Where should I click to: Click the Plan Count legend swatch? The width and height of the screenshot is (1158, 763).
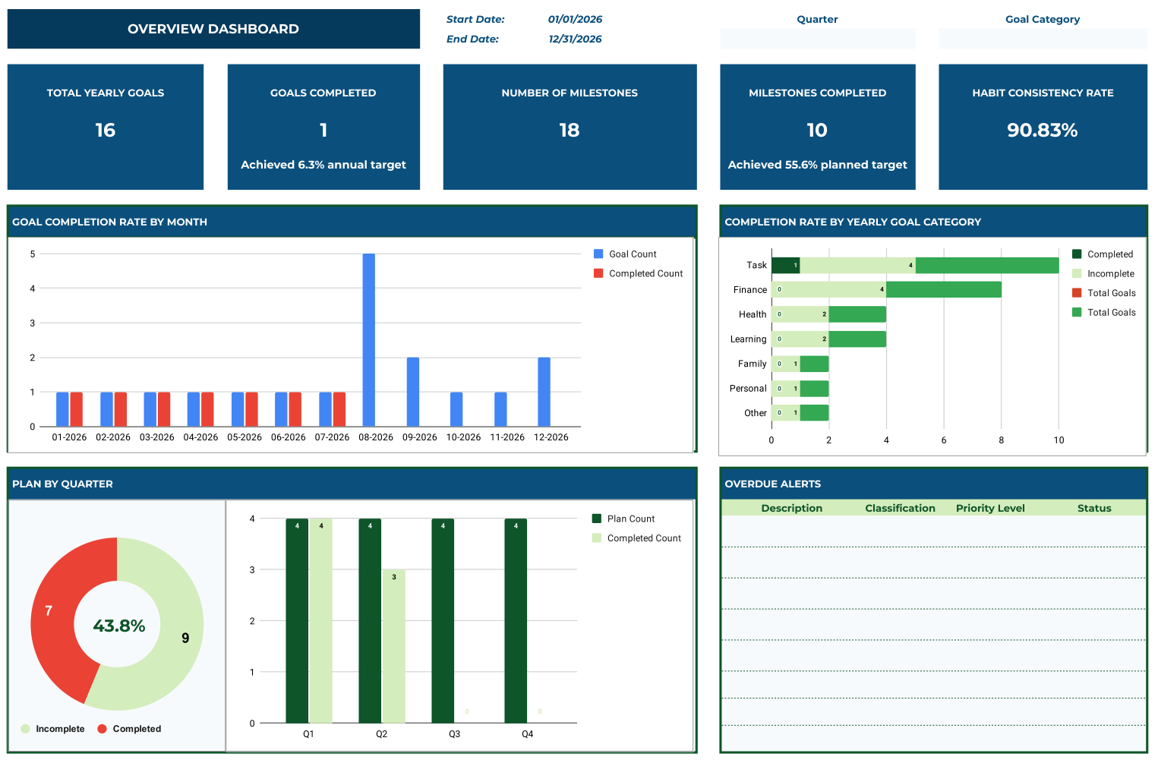[597, 519]
